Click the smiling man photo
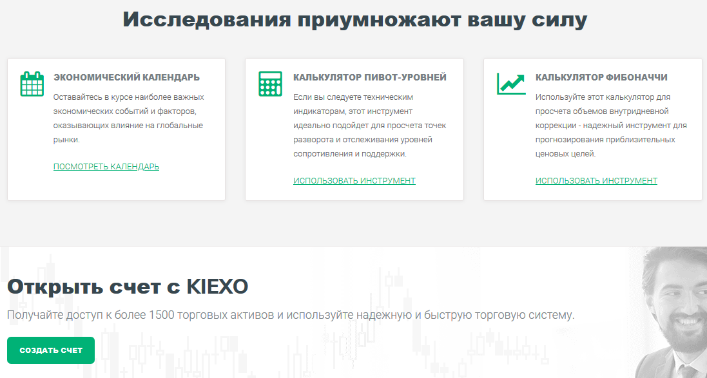Viewport: 707px width, 378px height. point(671,312)
